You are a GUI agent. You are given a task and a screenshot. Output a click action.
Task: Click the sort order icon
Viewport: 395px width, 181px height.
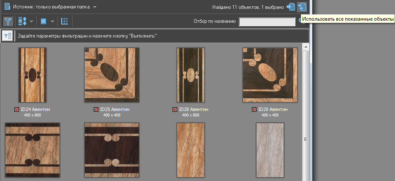tap(22, 21)
